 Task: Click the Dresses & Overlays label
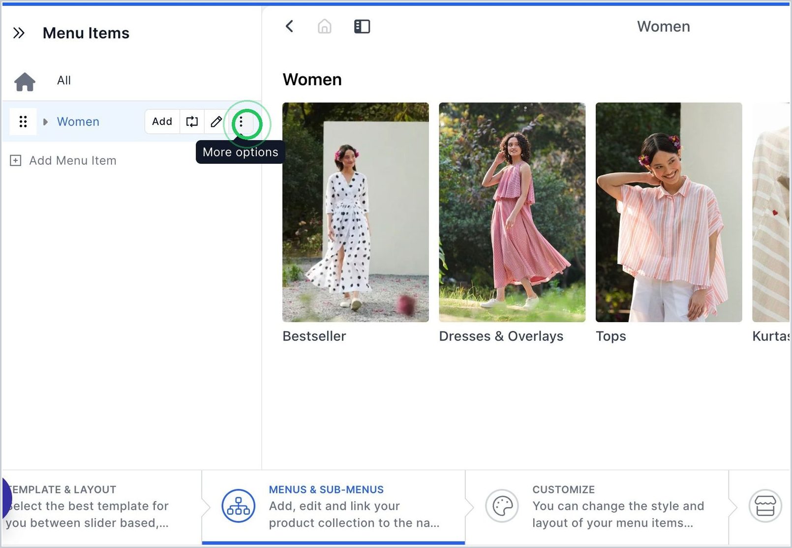click(x=501, y=336)
